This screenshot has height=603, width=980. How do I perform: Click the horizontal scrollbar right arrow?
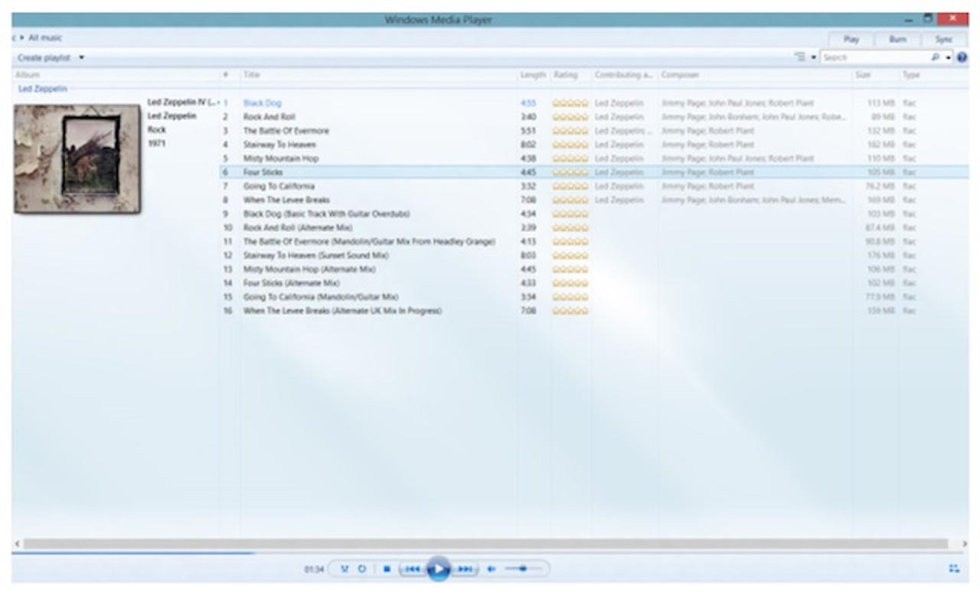[x=963, y=543]
